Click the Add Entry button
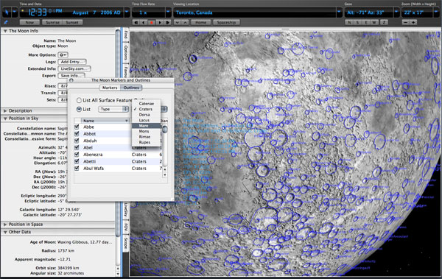The width and height of the screenshot is (442, 279). (72, 62)
